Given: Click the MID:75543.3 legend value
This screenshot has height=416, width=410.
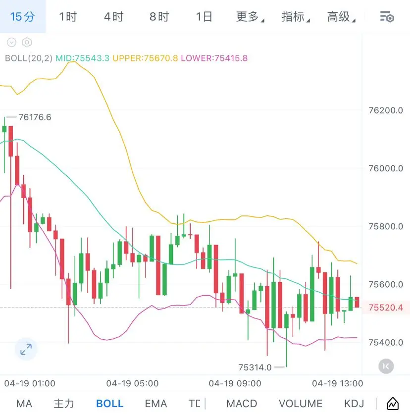Looking at the screenshot, I should point(82,58).
